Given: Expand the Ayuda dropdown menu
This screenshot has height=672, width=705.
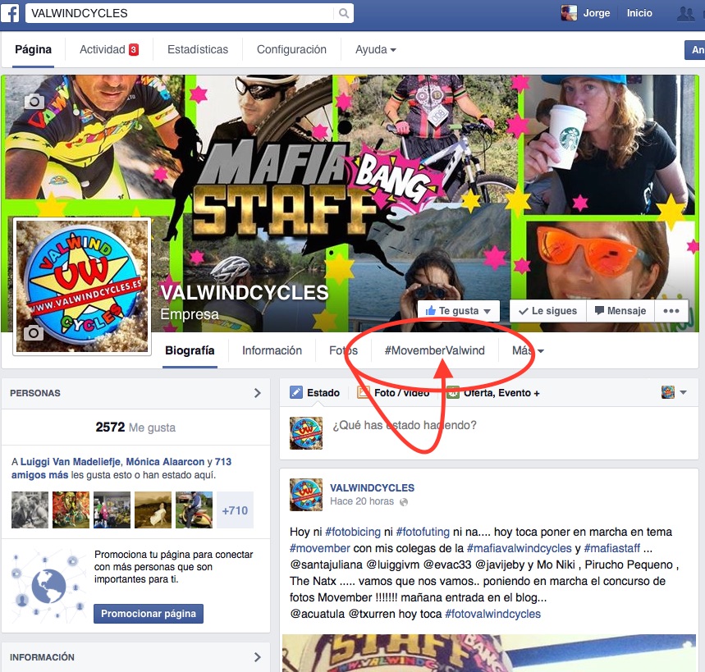Looking at the screenshot, I should (x=375, y=49).
